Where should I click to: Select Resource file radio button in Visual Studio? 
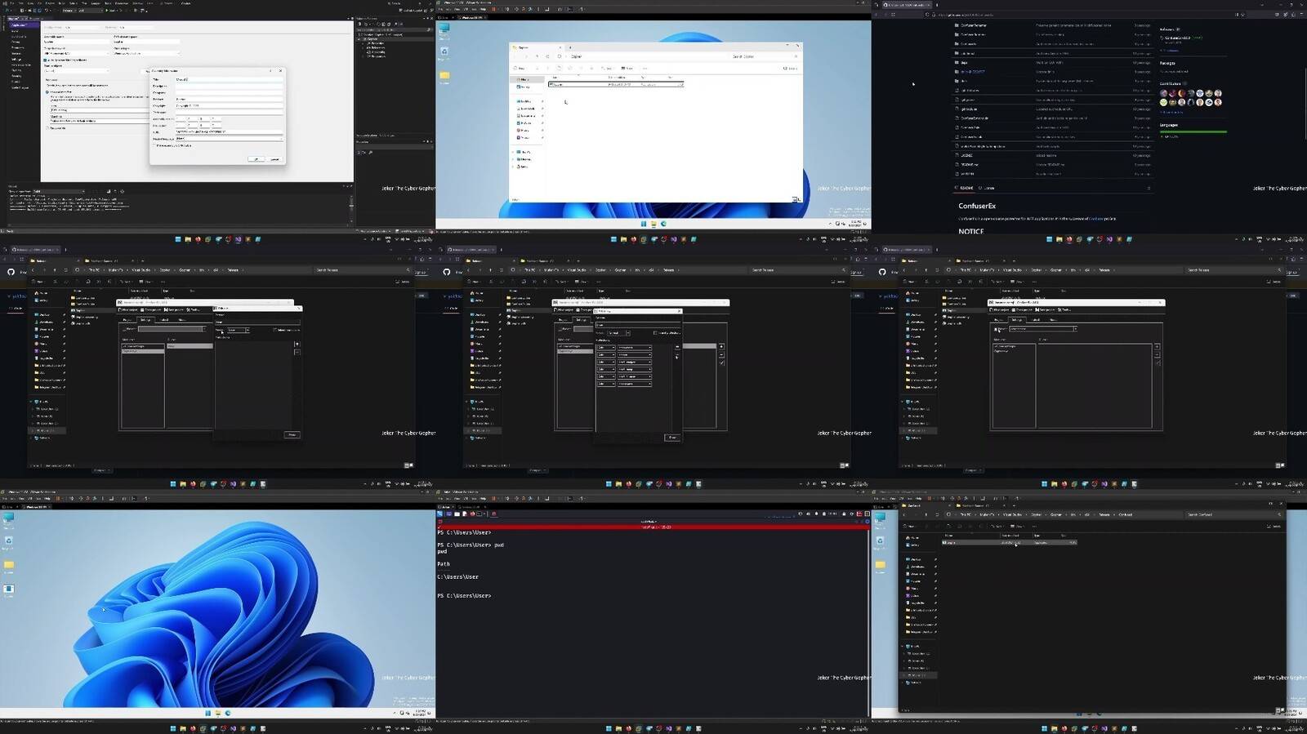coord(49,128)
